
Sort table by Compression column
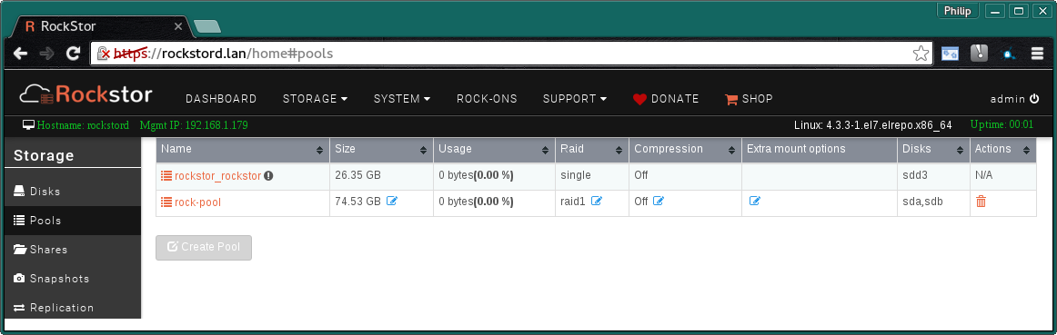coord(685,149)
